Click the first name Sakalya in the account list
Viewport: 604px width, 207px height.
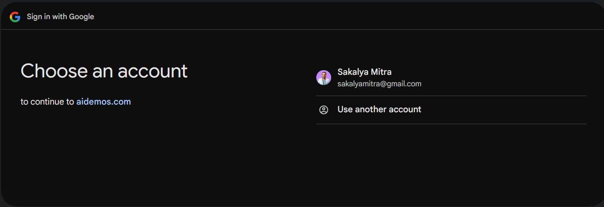point(353,72)
